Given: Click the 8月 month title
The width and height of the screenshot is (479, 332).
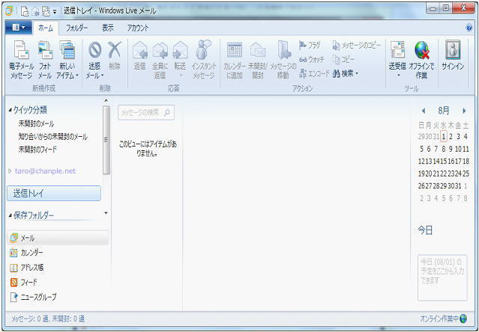Looking at the screenshot, I should click(x=444, y=110).
